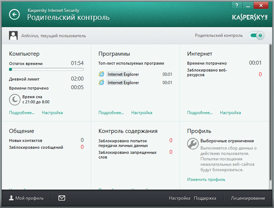274x208 pixels.
Task: Click the first Internet Explorer icon
Action: pos(101,74)
